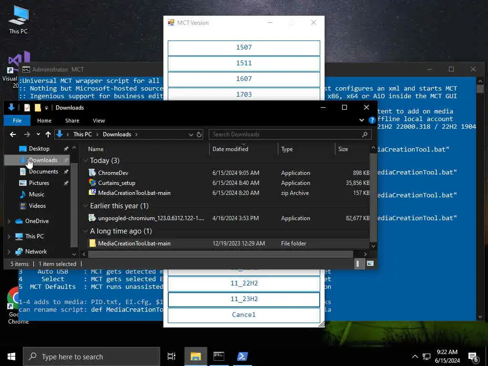Switch to the View ribbon tab
Viewport: 488px width, 366px height.
pos(99,121)
